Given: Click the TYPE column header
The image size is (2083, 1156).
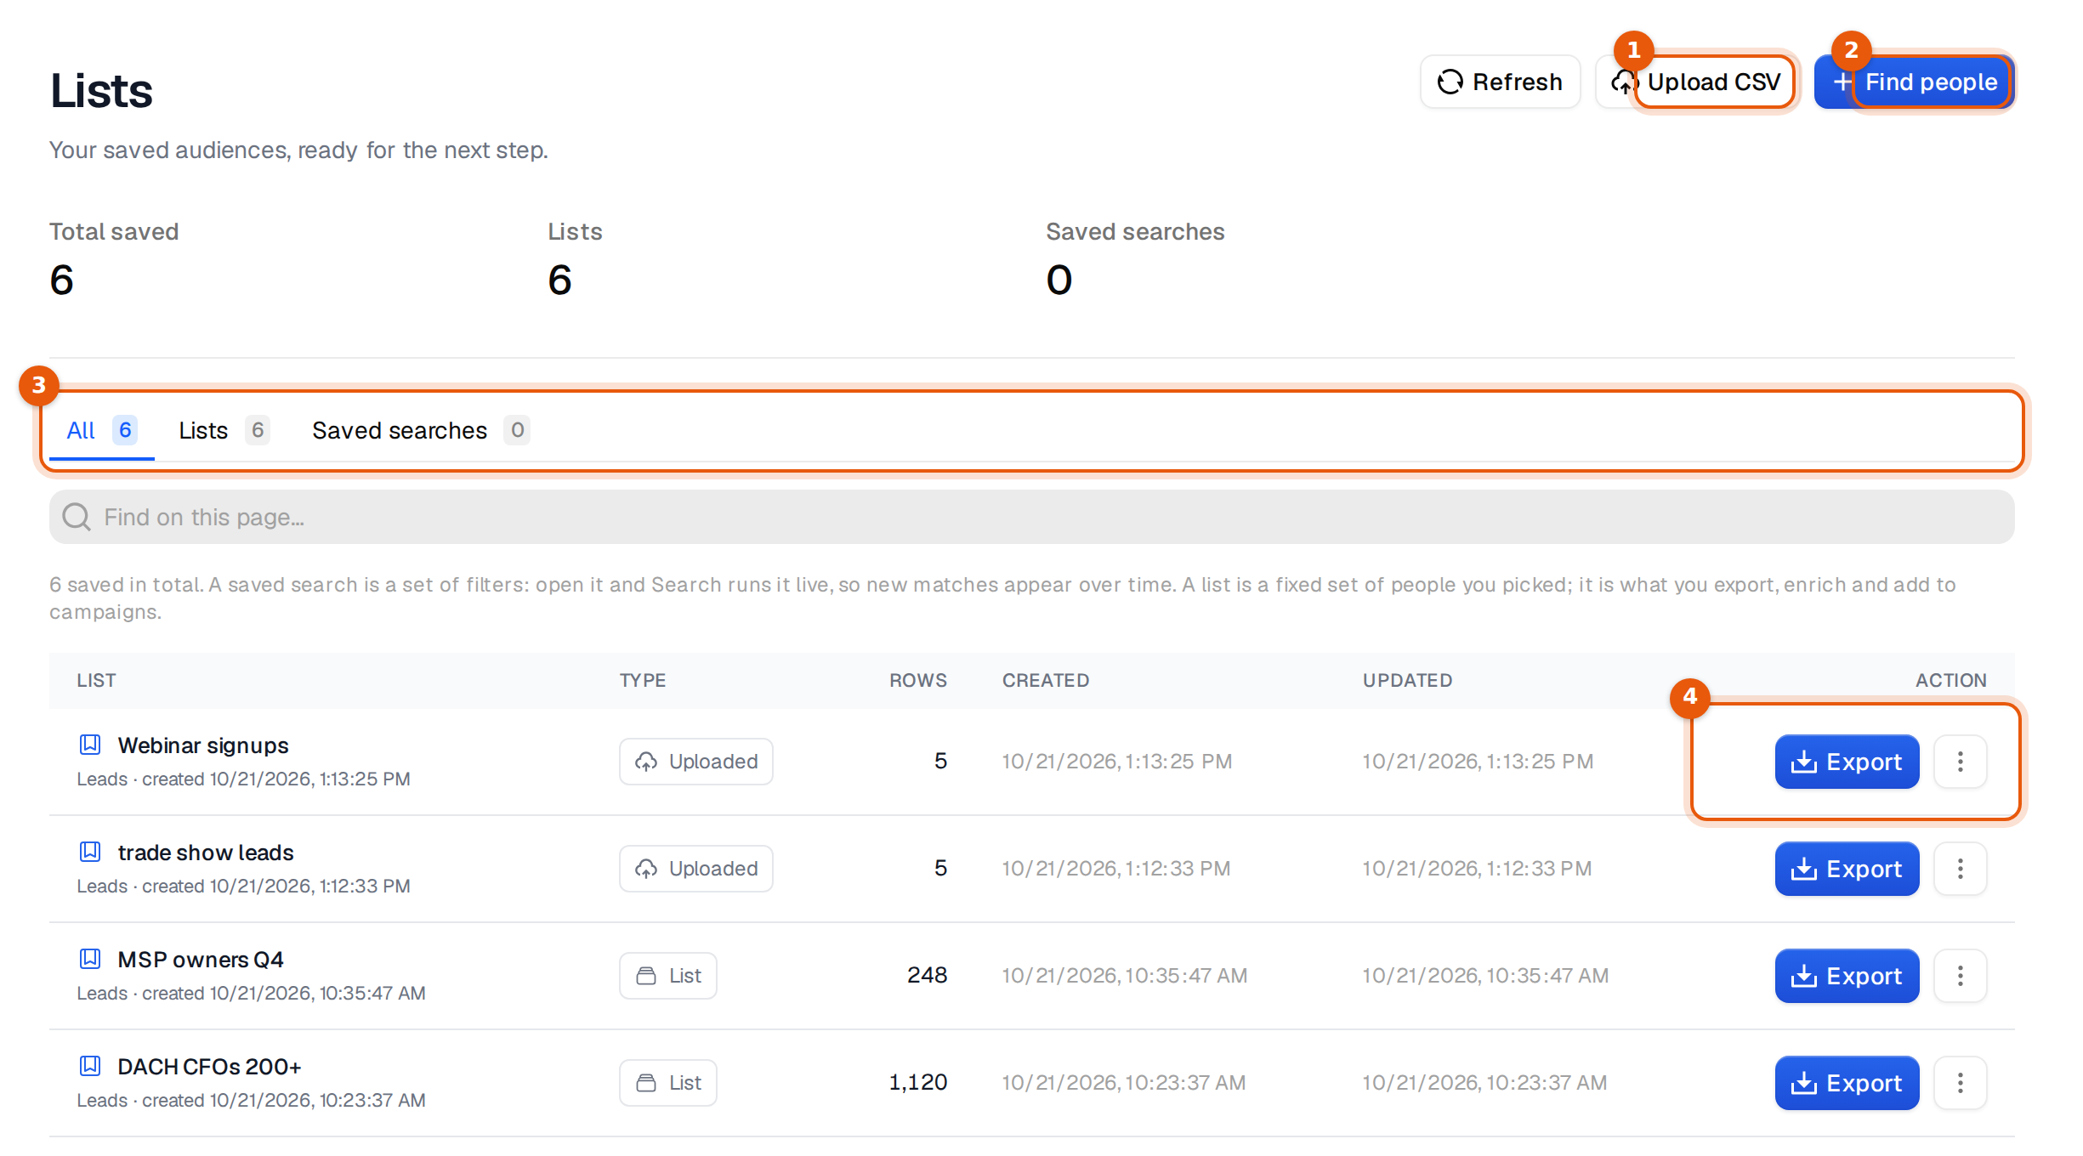Looking at the screenshot, I should 643,680.
